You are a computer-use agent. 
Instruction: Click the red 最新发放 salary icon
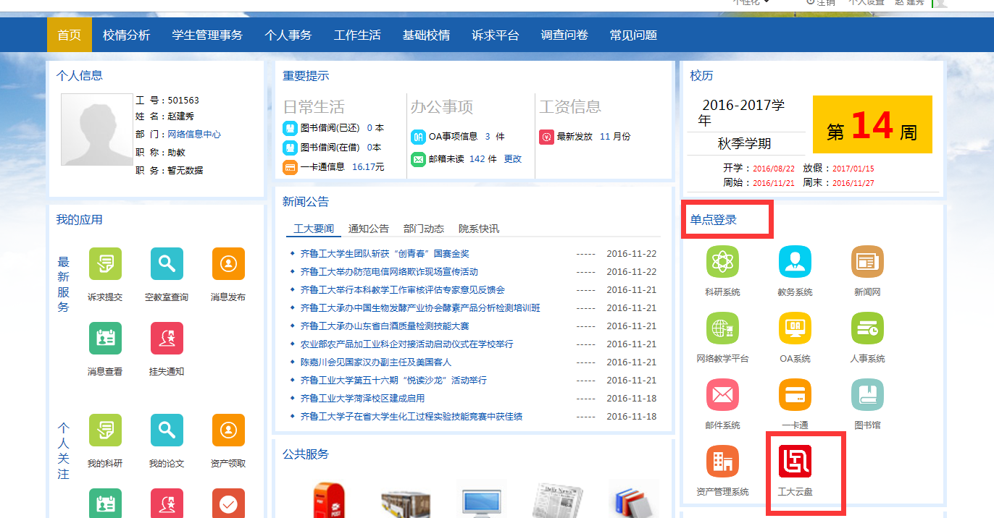pos(546,137)
